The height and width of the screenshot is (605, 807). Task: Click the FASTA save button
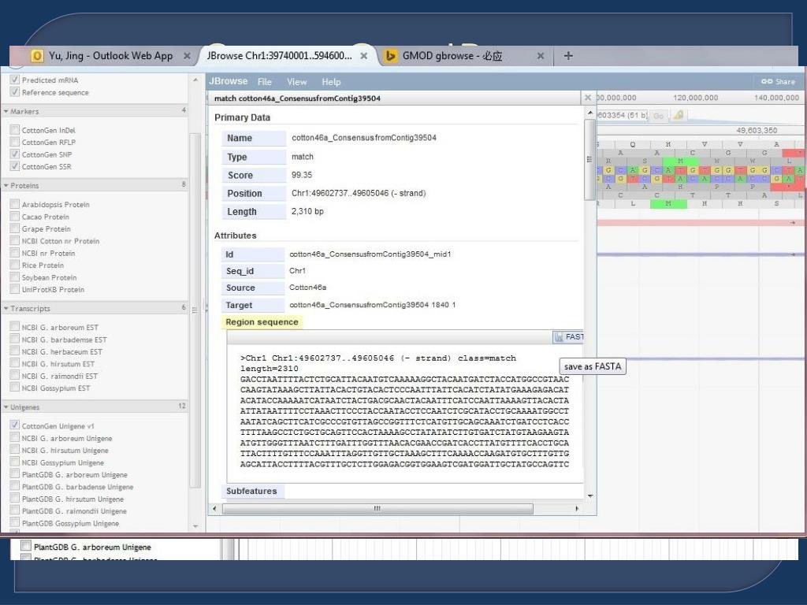pyautogui.click(x=568, y=337)
